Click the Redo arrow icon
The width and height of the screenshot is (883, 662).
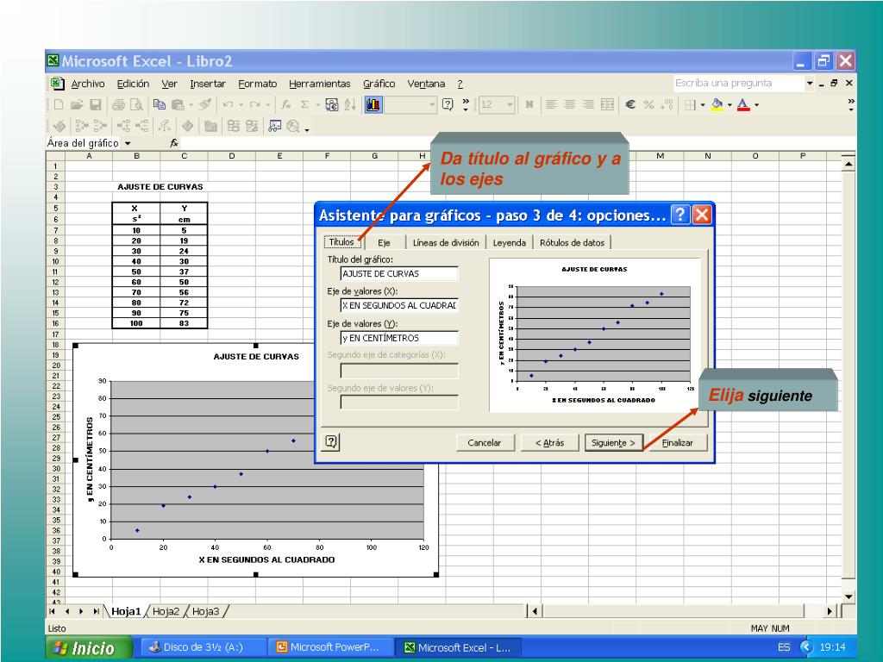255,104
